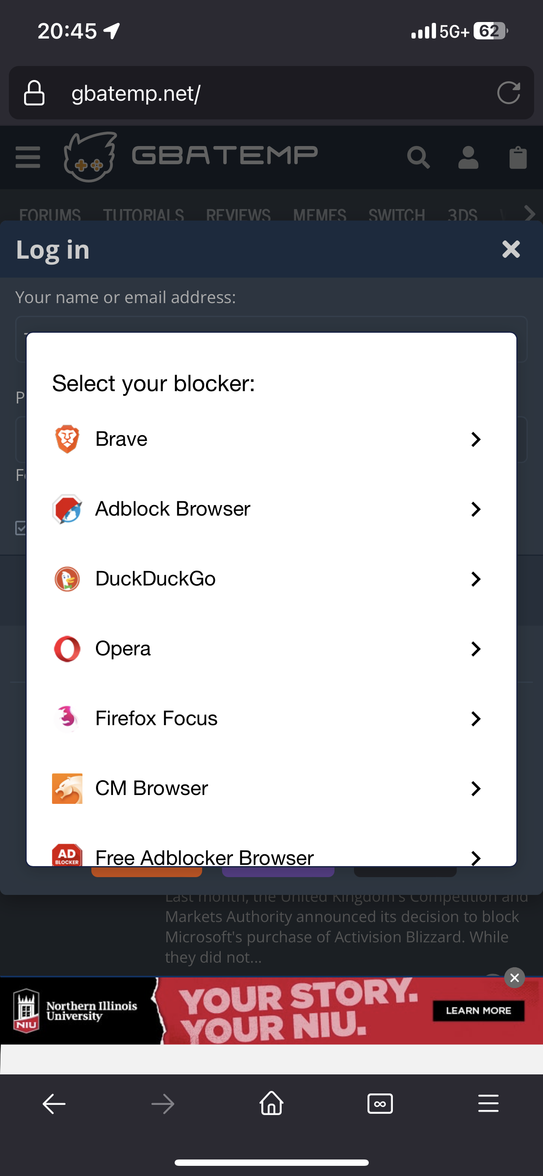Open the browser home page
The width and height of the screenshot is (543, 1176).
tap(271, 1104)
